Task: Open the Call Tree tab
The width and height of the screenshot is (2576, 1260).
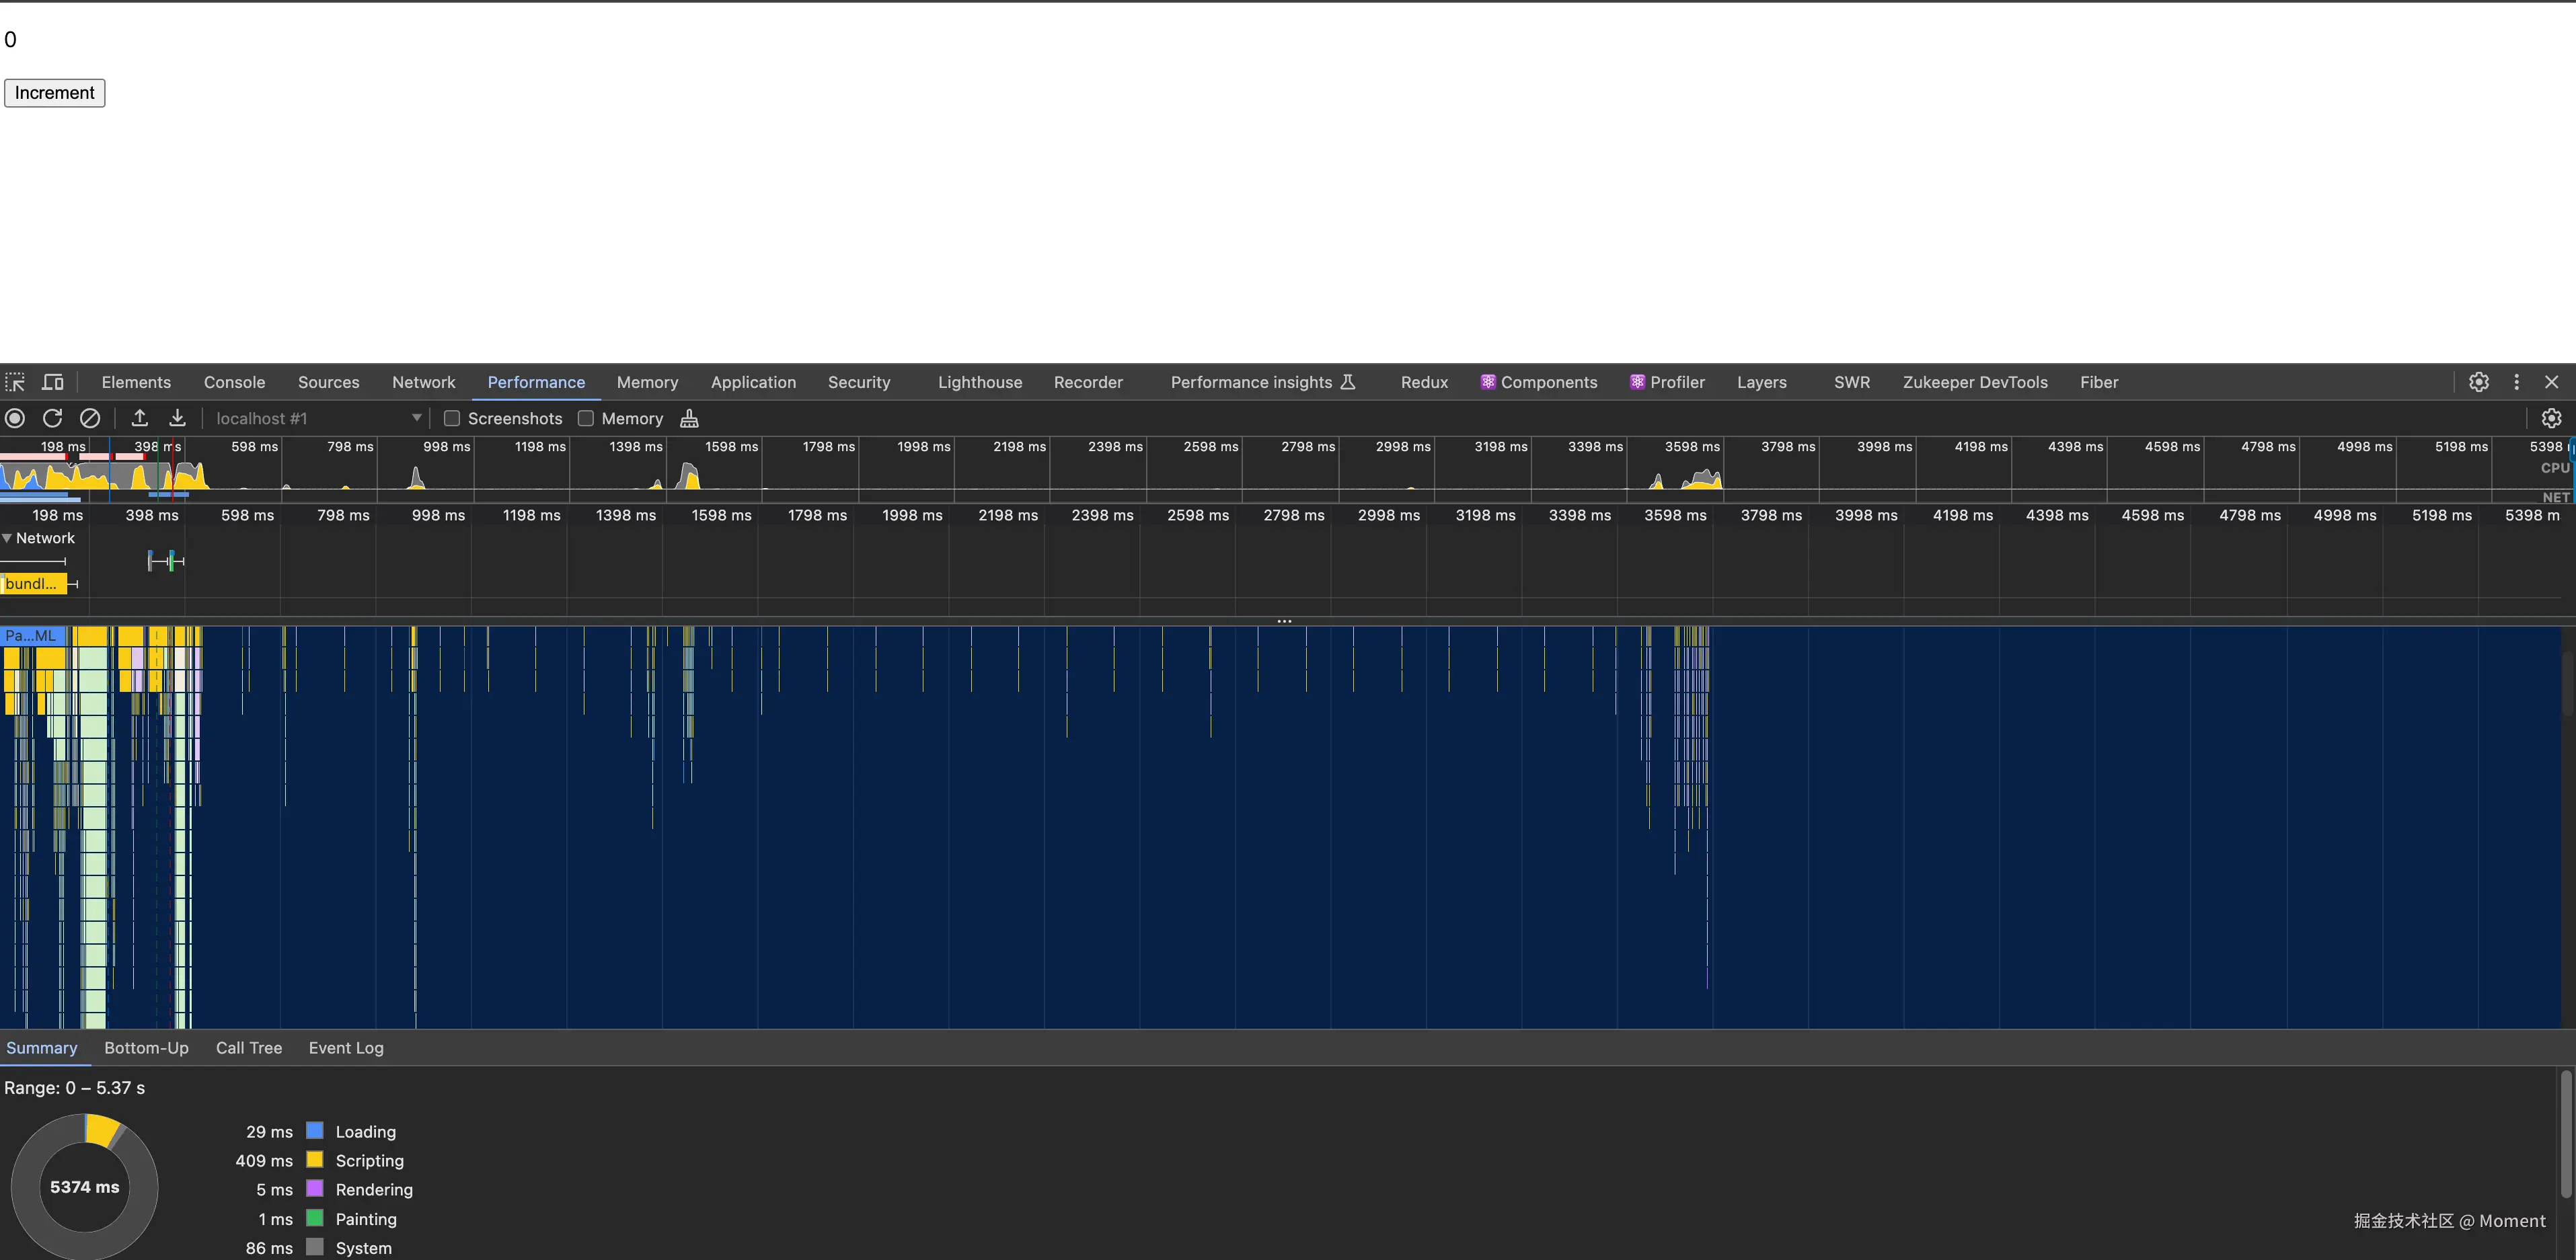Action: (249, 1047)
